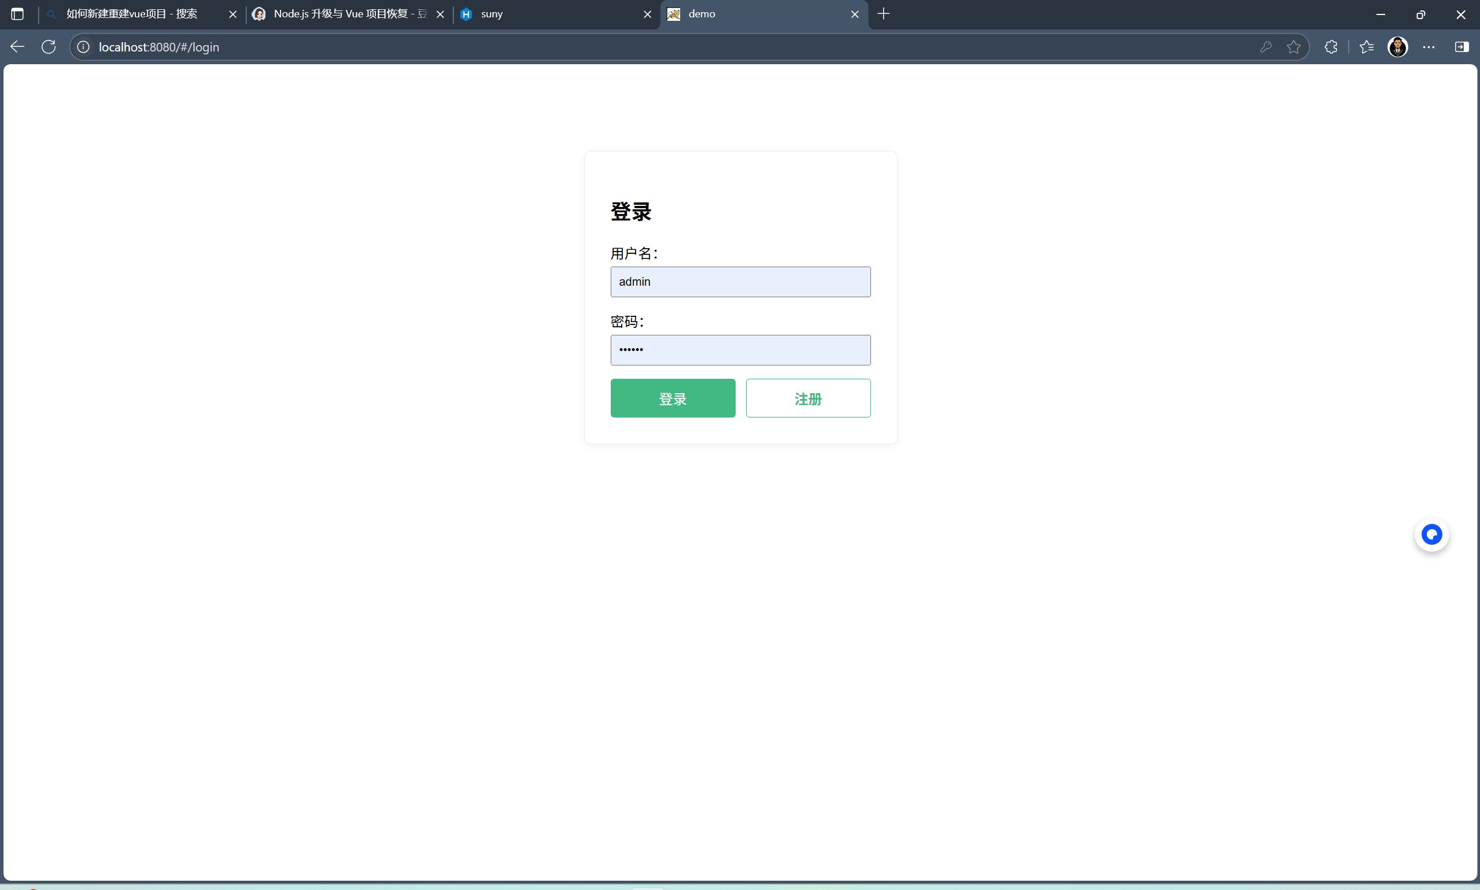Click the green 登录 login button
Image resolution: width=1480 pixels, height=890 pixels.
673,398
